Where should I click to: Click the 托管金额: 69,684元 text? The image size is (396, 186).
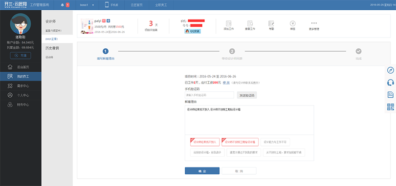click(21, 47)
